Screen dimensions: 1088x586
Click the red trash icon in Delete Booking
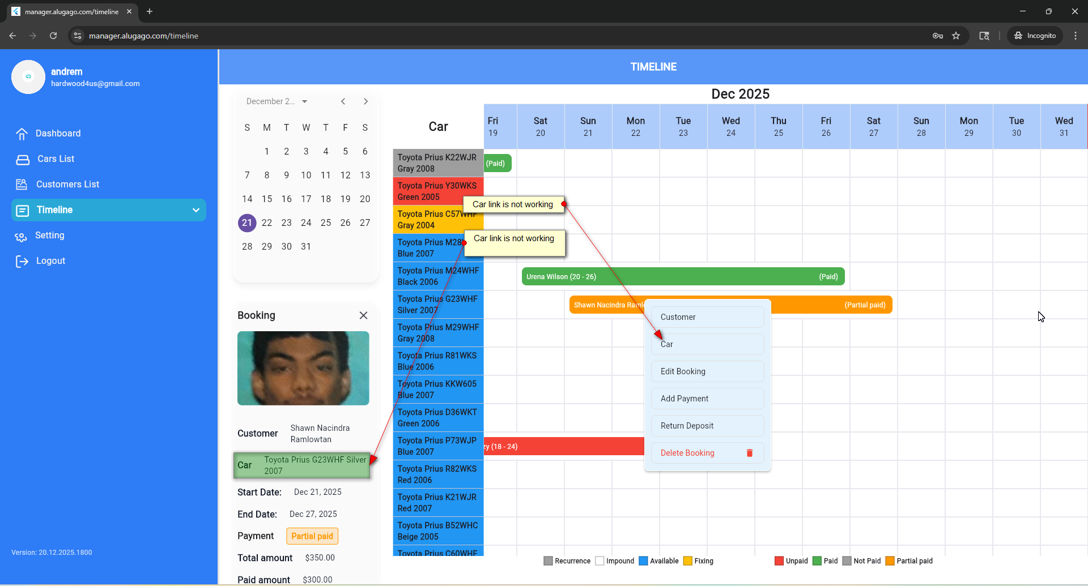[749, 453]
